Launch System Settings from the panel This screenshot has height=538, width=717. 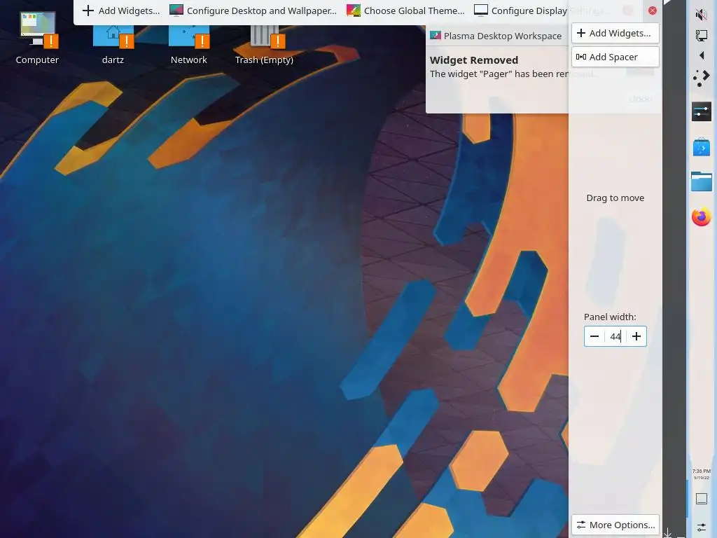(x=702, y=111)
